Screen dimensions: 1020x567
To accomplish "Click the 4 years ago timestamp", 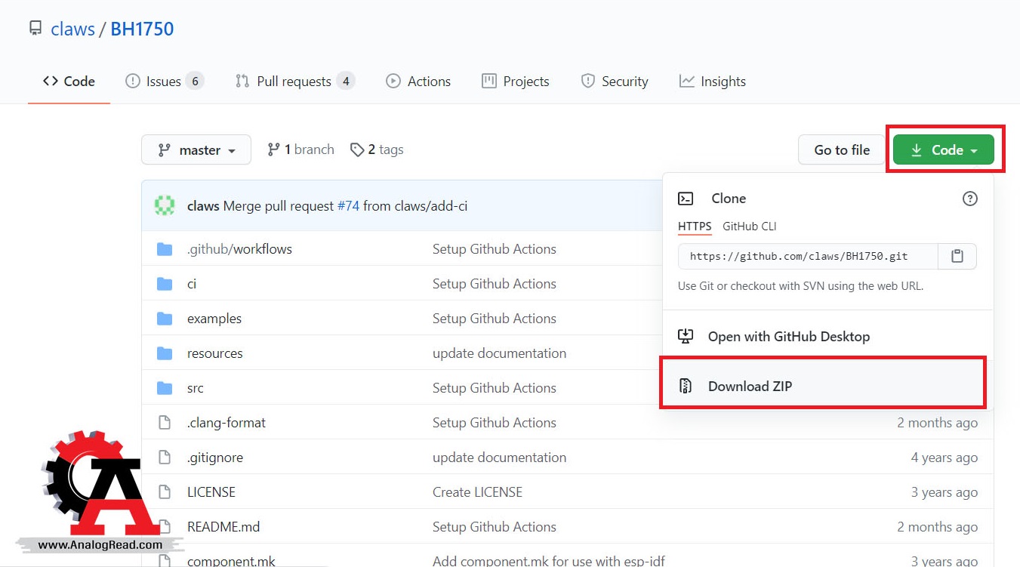I will pos(945,458).
